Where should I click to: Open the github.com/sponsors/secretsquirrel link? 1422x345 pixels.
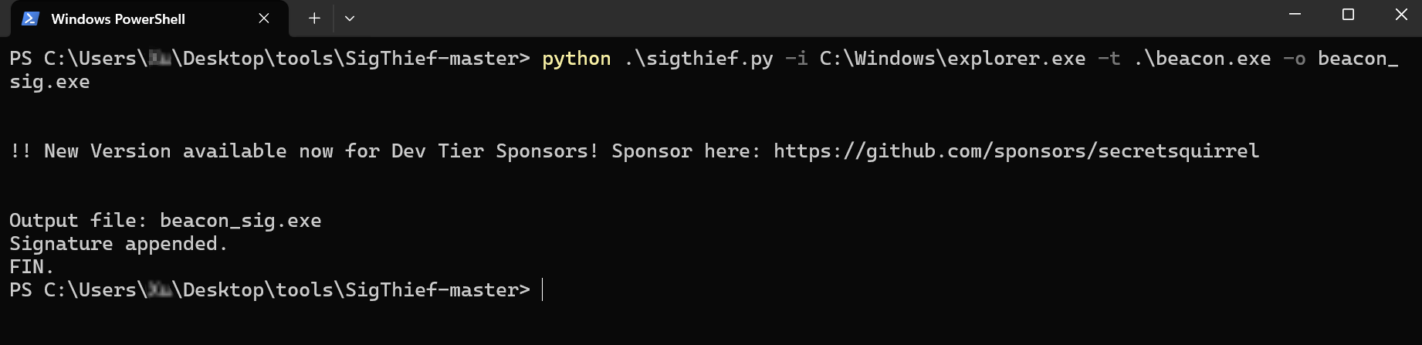click(x=1016, y=151)
